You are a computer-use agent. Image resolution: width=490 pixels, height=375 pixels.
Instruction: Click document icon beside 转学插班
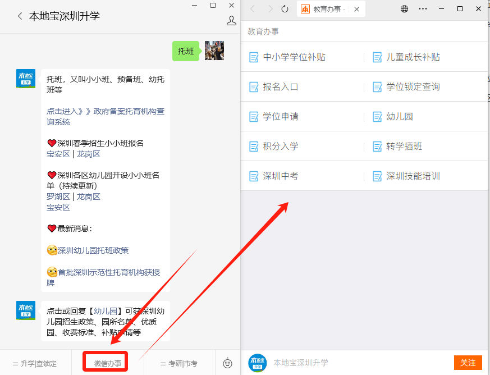point(377,147)
